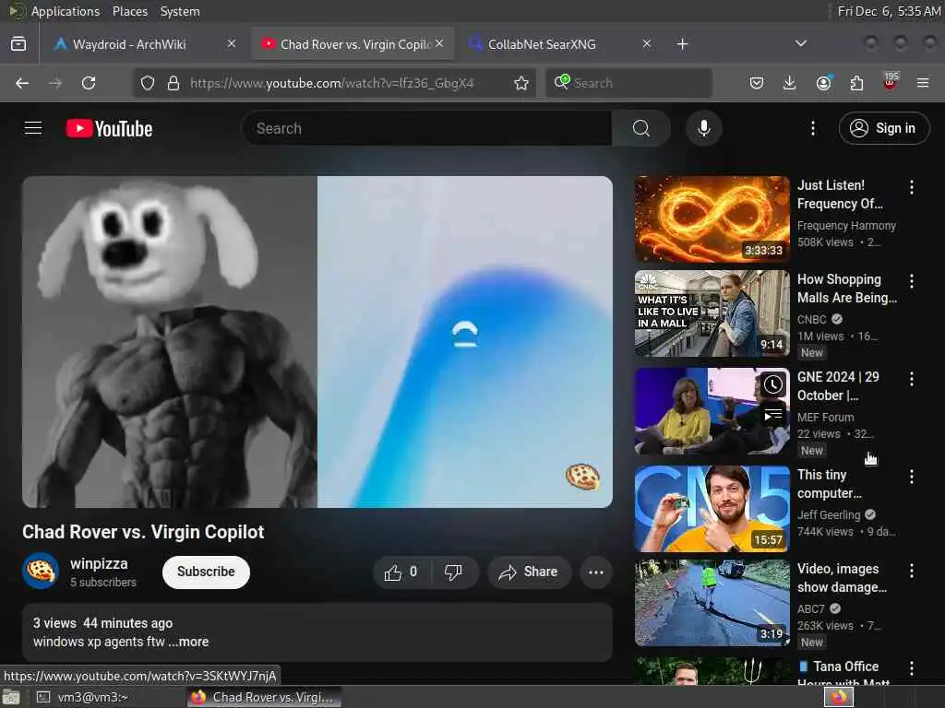Share the Chad Rover video
945x708 pixels.
pos(528,572)
